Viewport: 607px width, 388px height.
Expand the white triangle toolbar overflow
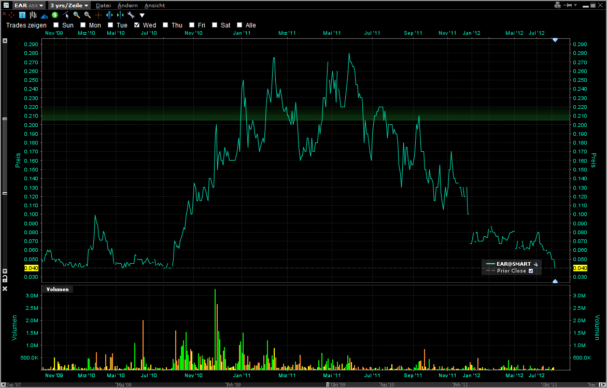point(142,16)
